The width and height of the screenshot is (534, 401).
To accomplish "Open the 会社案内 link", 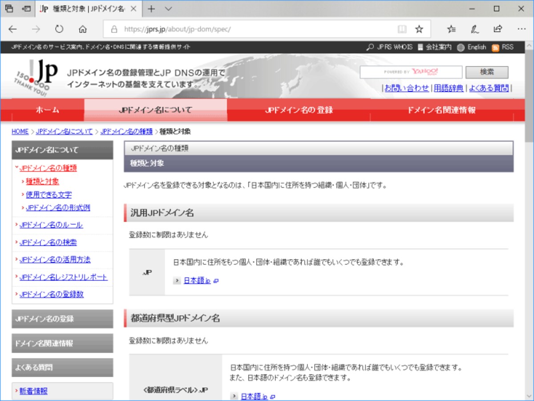I will 434,47.
